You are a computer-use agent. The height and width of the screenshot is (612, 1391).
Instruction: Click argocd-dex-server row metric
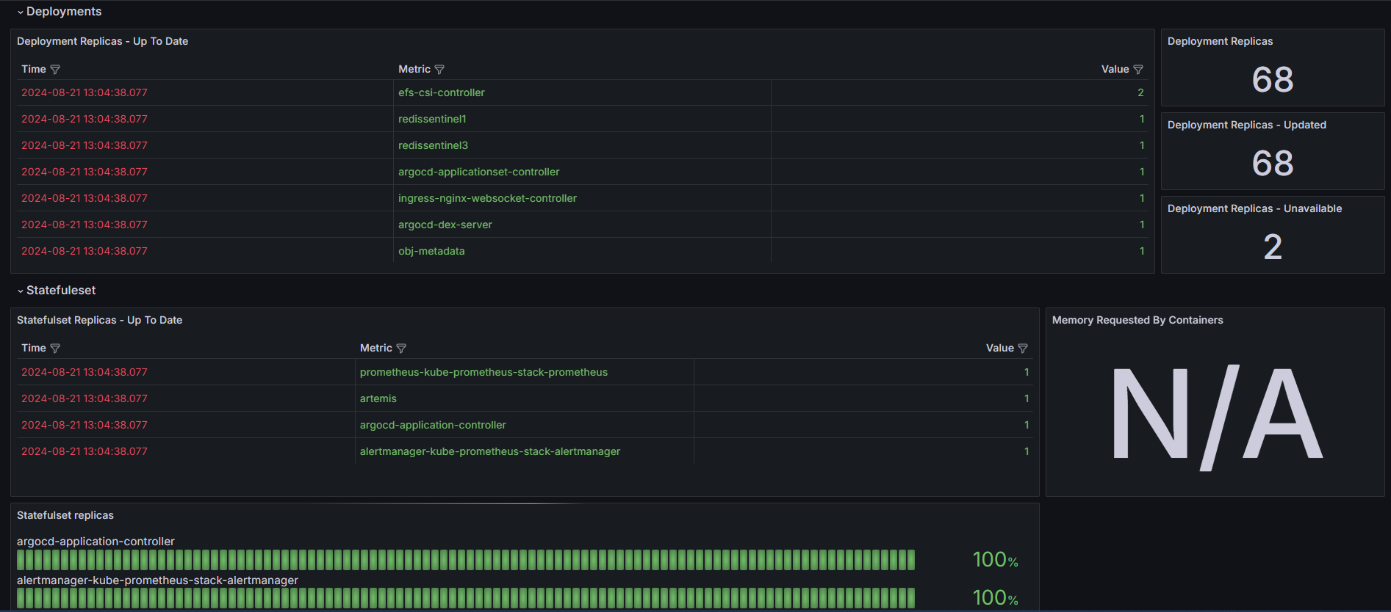coord(445,225)
